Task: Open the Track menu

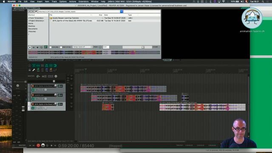Action: click(54, 1)
